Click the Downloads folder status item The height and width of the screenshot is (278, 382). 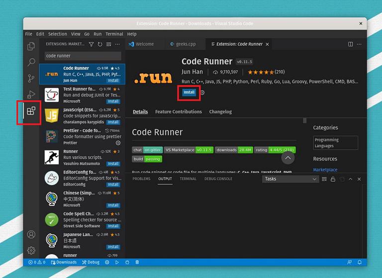point(64,262)
